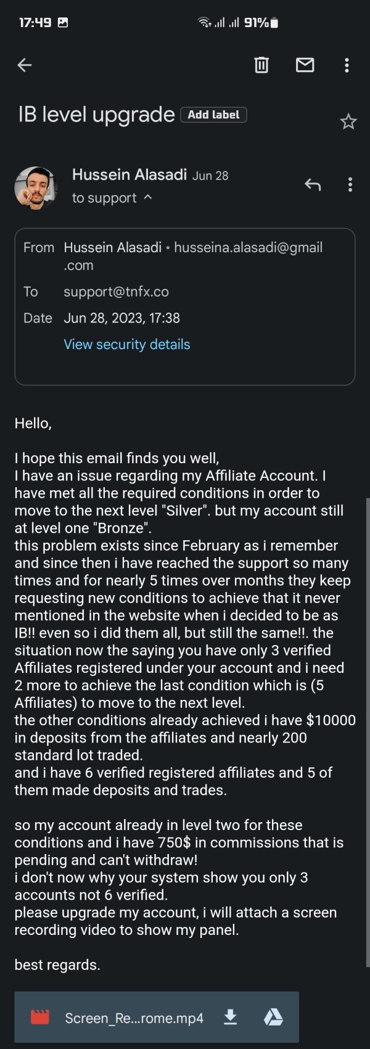
Task: Tap the back arrow
Action: (x=25, y=65)
